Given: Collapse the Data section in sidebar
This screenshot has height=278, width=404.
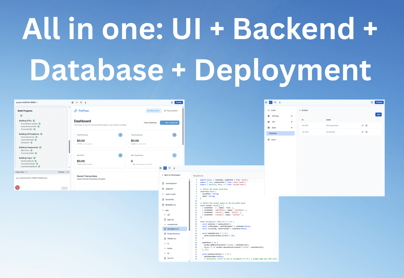Looking at the screenshot, I should click(x=292, y=128).
